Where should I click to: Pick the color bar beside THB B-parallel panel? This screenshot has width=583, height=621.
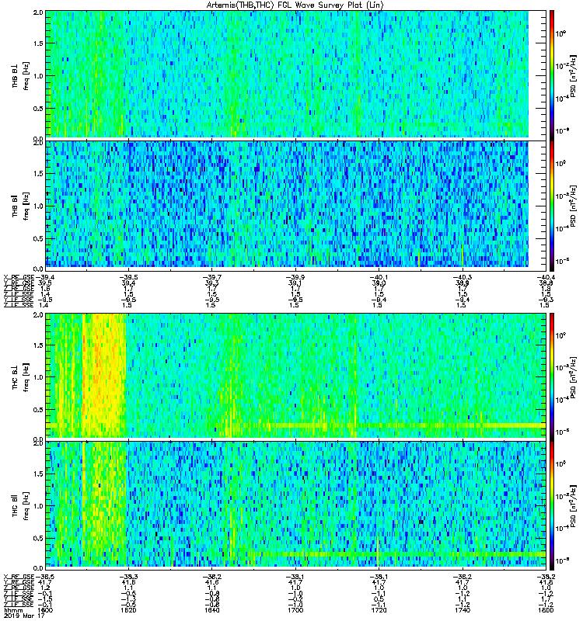(x=552, y=204)
